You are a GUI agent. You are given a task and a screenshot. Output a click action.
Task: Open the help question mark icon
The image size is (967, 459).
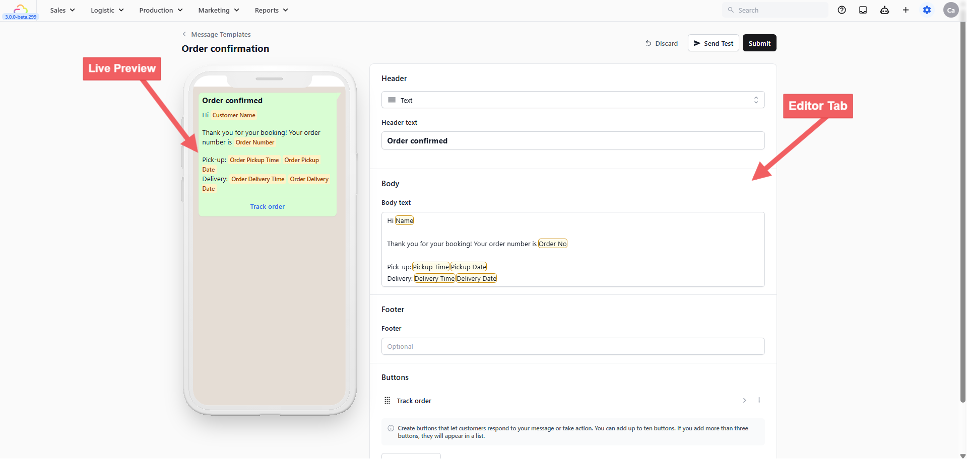point(842,10)
